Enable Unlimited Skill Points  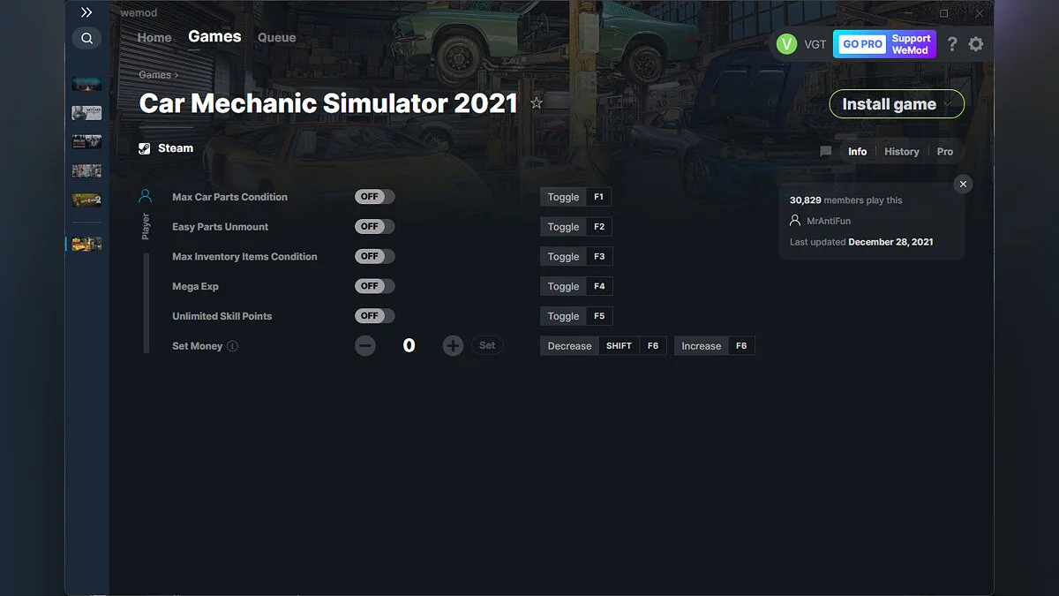pyautogui.click(x=374, y=315)
